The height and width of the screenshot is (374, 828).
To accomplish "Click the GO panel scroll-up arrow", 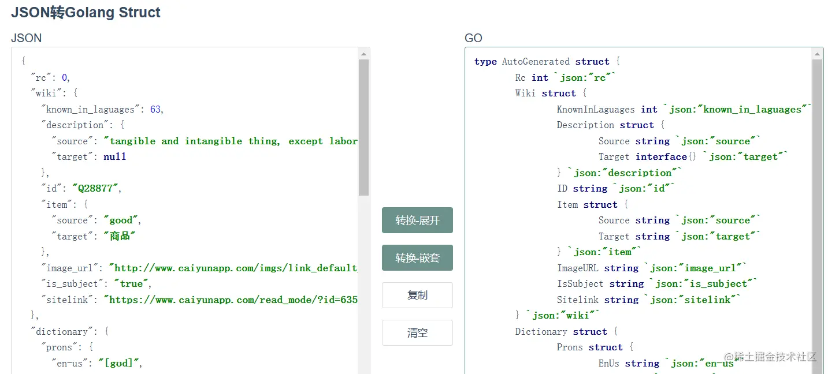I will click(817, 54).
